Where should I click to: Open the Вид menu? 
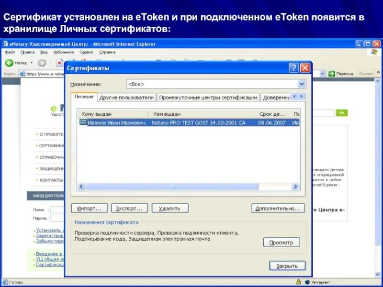(44, 52)
